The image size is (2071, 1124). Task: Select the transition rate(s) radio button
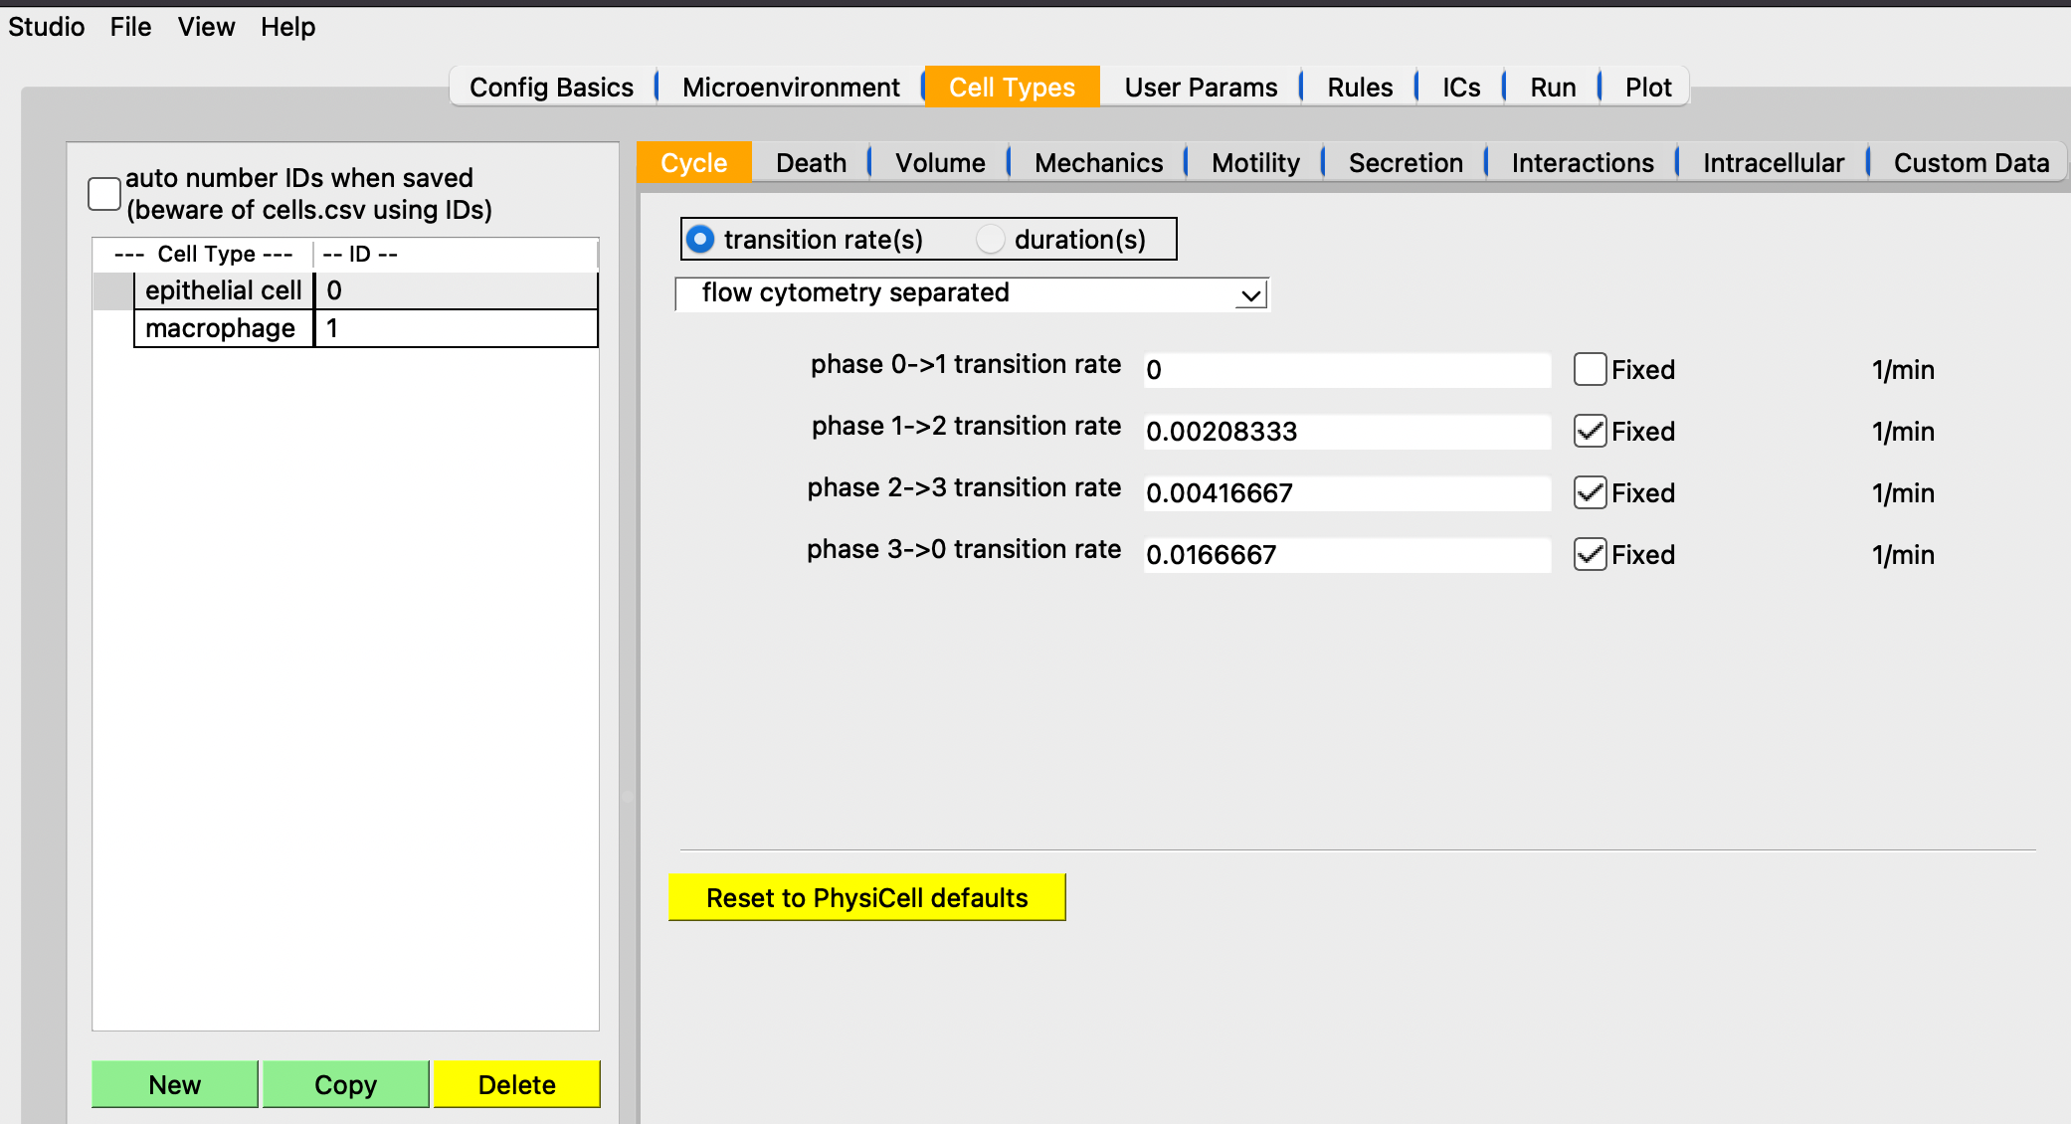[x=700, y=240]
